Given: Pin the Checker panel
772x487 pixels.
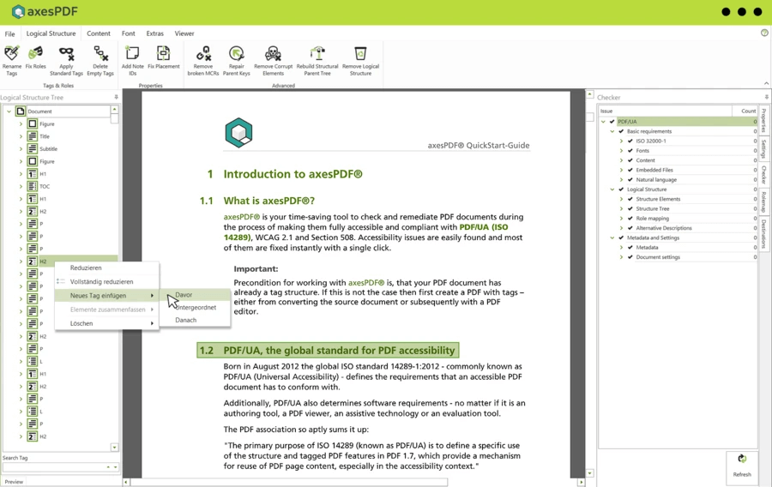Looking at the screenshot, I should pyautogui.click(x=767, y=98).
